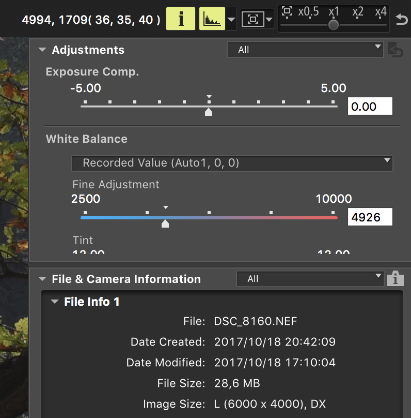Click the Tint label

83,240
